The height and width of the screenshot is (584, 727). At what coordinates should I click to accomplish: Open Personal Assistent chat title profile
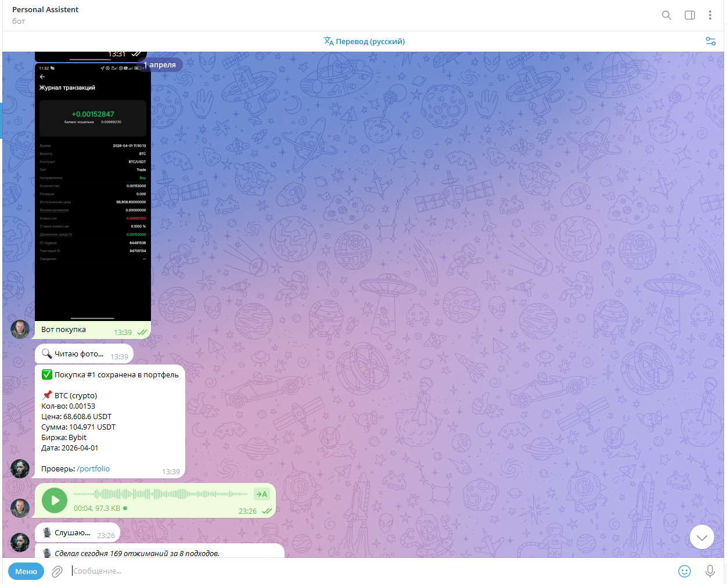[45, 10]
